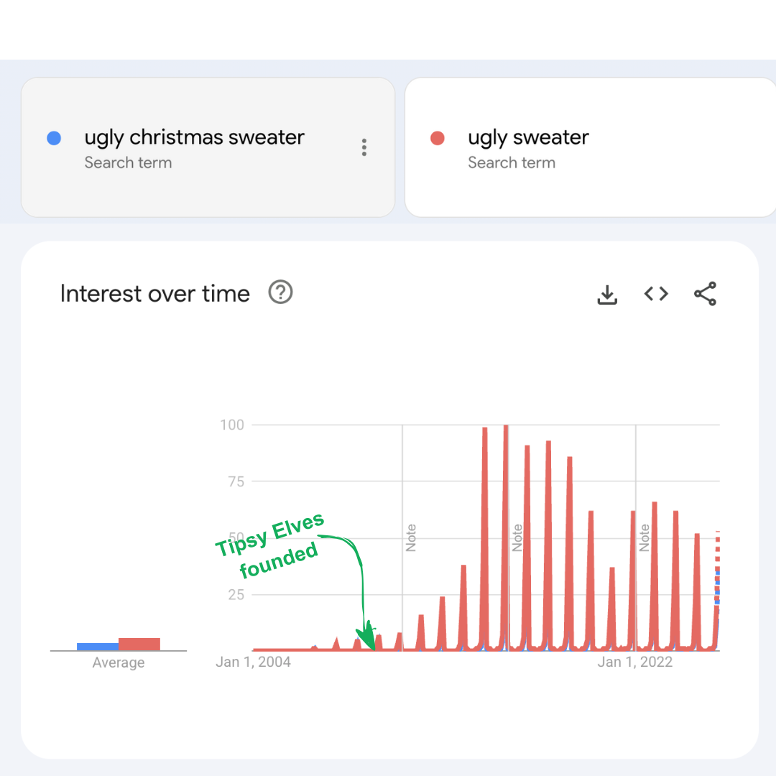Screen dimensions: 776x776
Task: Click the blue Average bar
Action: coord(98,647)
